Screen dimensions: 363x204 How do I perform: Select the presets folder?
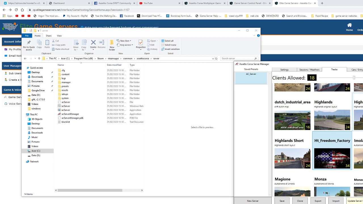(x=65, y=86)
